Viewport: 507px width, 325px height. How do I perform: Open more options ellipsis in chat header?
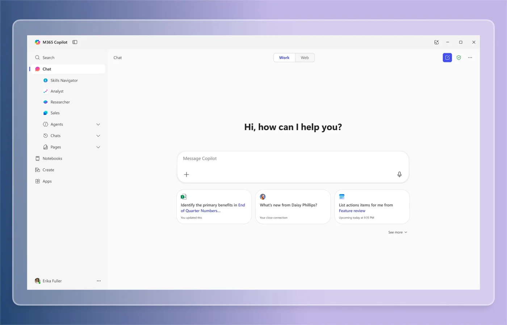[470, 58]
